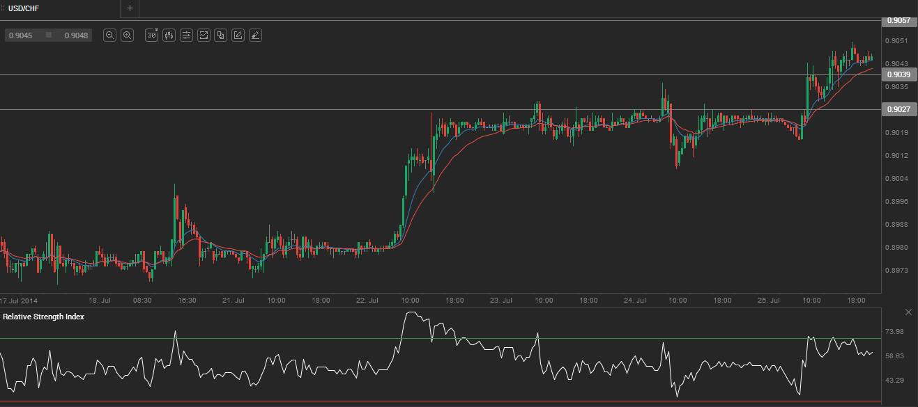Click the 0.9048 ask price
Viewport: 918px width, 407px height.
75,35
